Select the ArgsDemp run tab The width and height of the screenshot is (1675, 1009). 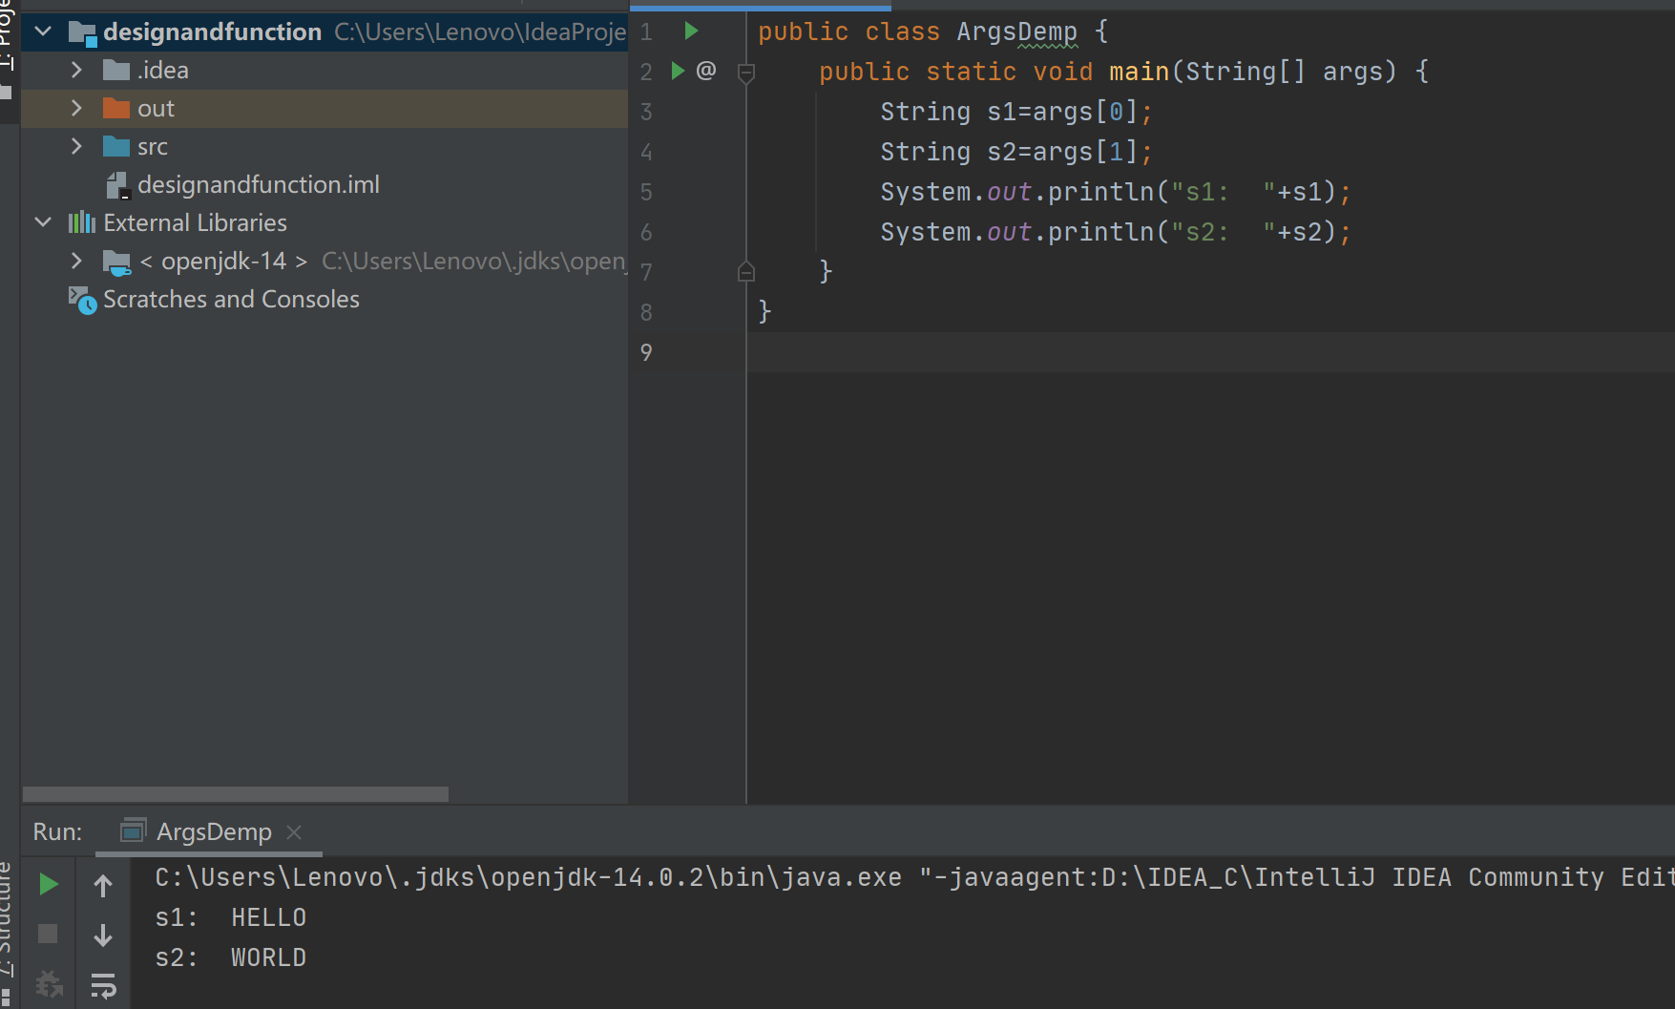click(213, 832)
